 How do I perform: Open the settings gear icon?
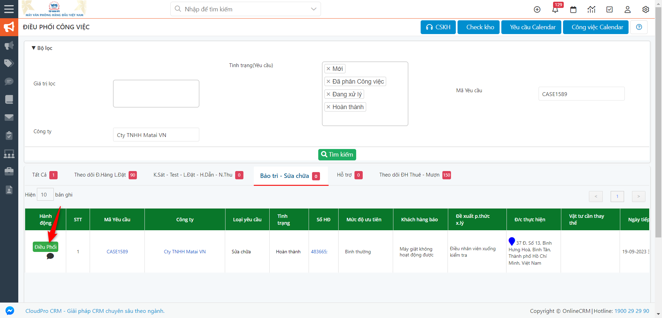point(646,10)
